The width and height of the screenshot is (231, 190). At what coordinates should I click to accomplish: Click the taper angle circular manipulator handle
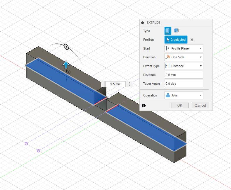(66, 47)
